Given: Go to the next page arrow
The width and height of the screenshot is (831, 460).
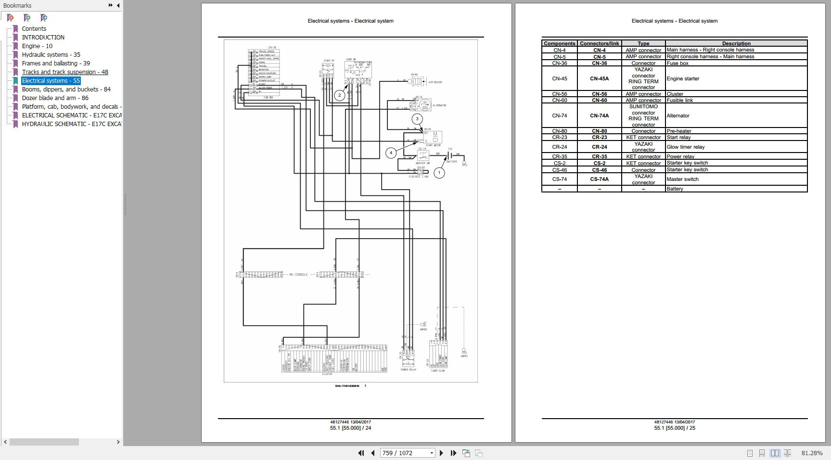Looking at the screenshot, I should [442, 453].
